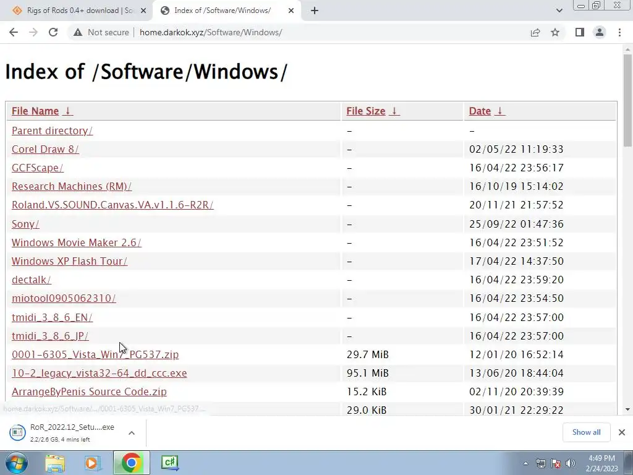This screenshot has width=633, height=475.
Task: Expand RoR download options chevron
Action: pos(132,433)
